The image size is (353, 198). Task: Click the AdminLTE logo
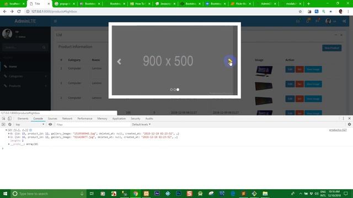click(x=25, y=21)
